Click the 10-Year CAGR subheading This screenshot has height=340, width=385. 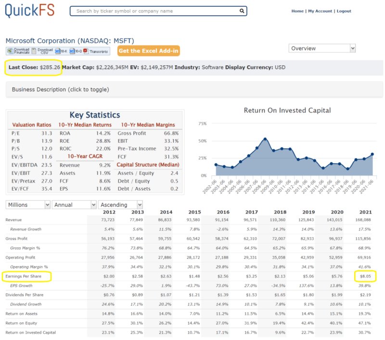85,156
